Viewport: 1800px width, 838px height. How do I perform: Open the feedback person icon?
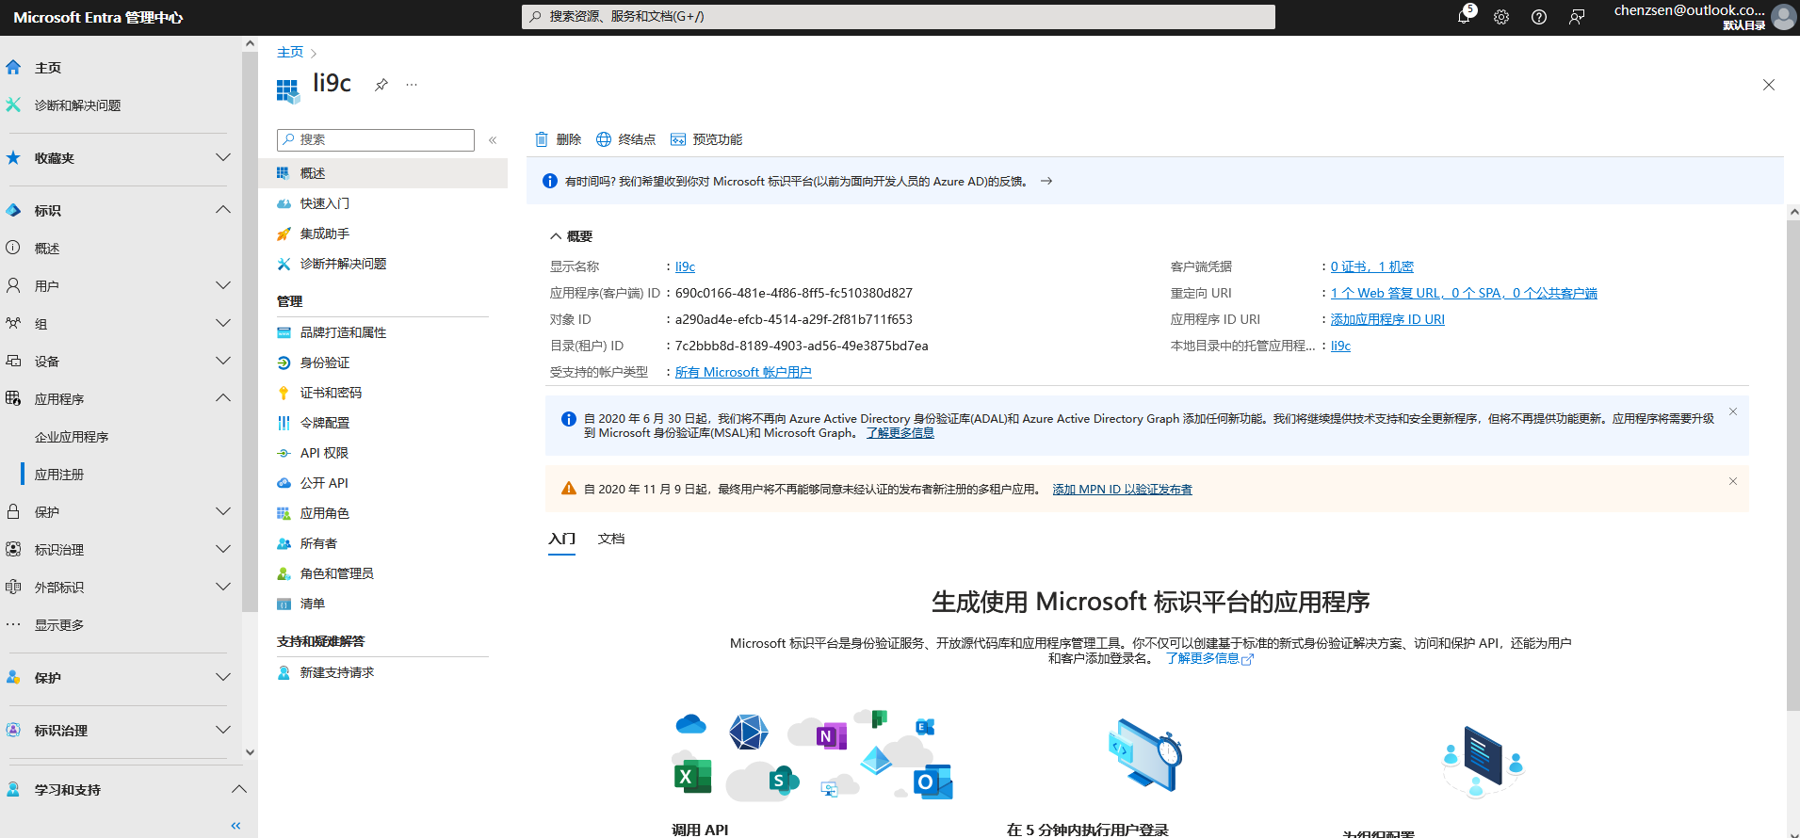1577,17
